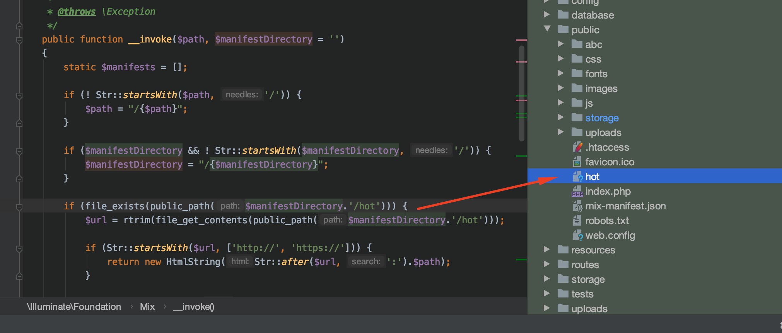The width and height of the screenshot is (782, 333).
Task: Click the Mix class breadcrumb
Action: coord(147,307)
